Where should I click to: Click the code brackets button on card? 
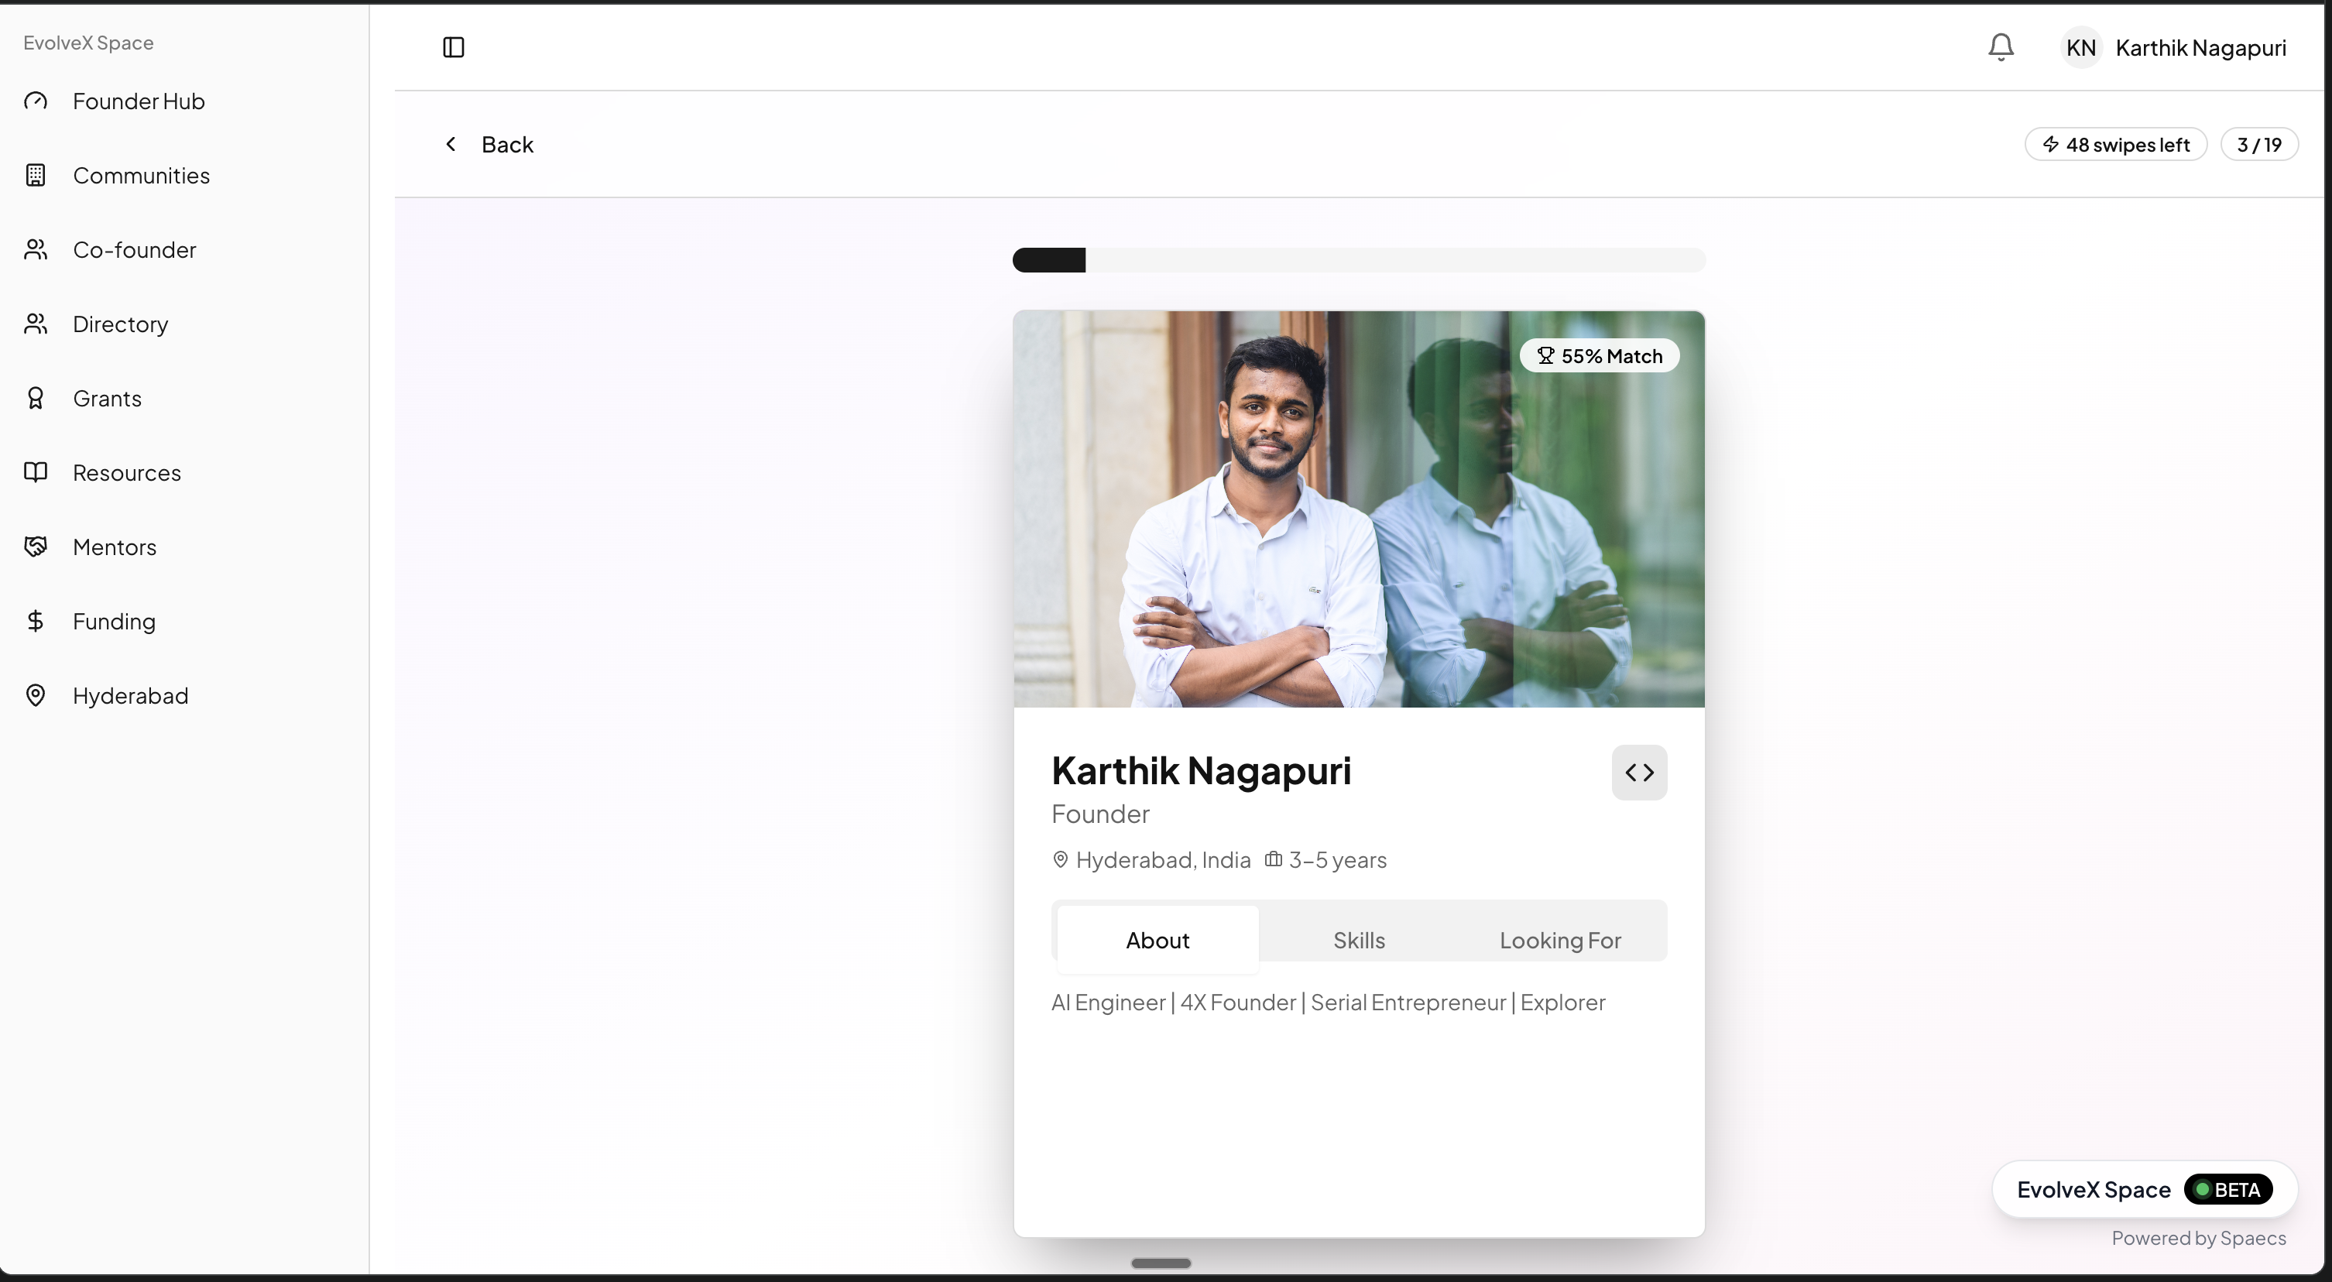click(1638, 773)
